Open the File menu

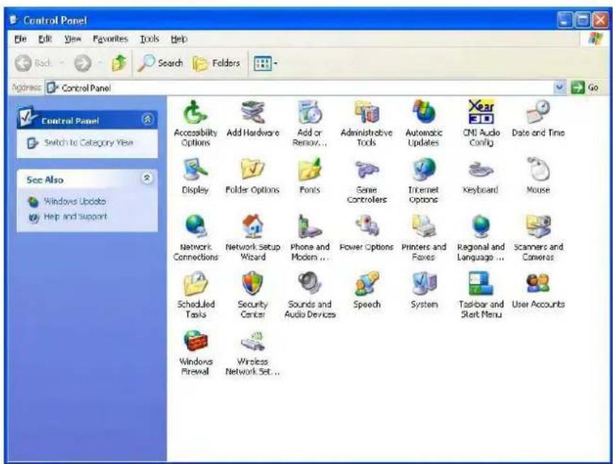[x=21, y=39]
